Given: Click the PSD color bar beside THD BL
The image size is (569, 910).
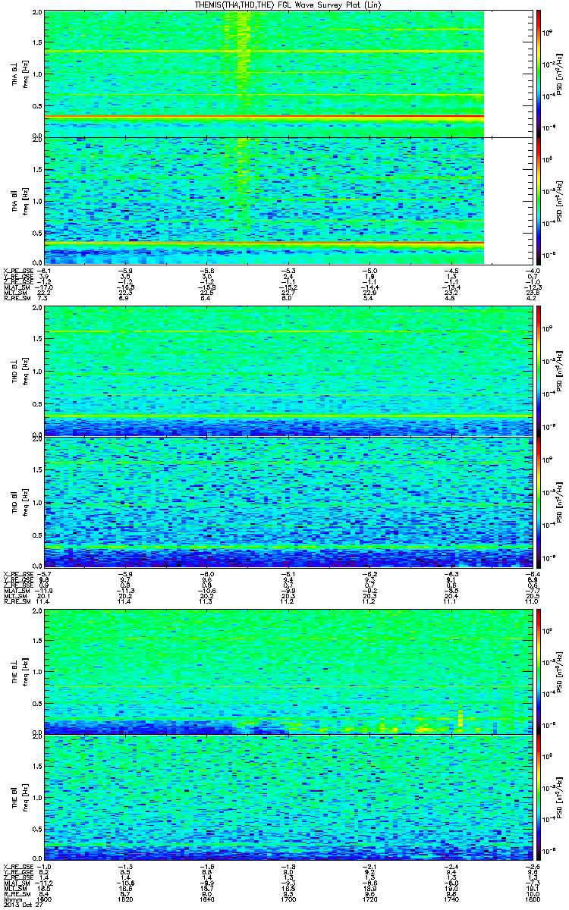Looking at the screenshot, I should coord(539,371).
